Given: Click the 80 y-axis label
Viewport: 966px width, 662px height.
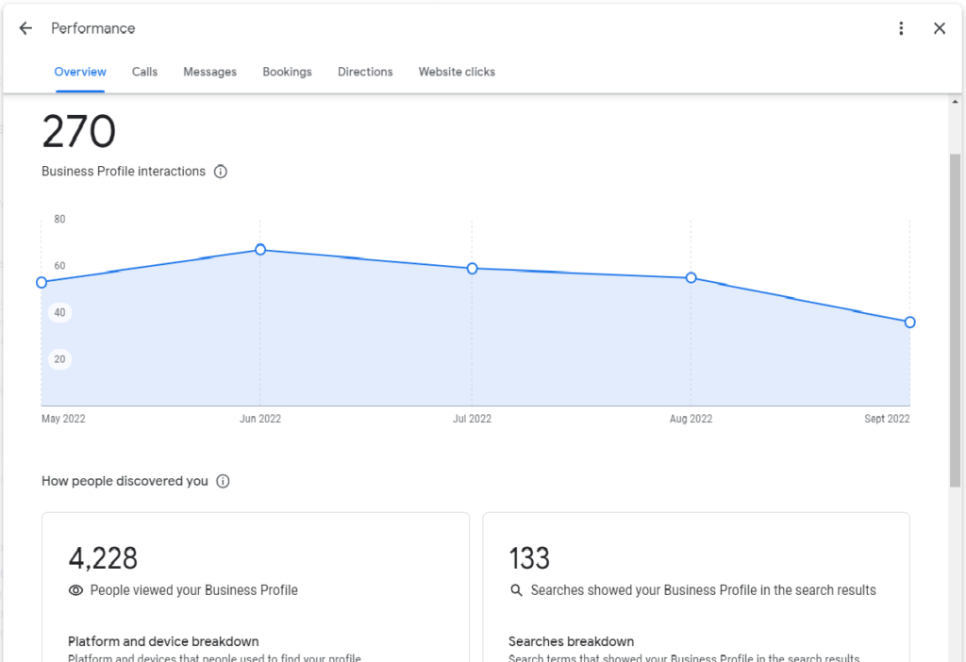Looking at the screenshot, I should coord(59,219).
